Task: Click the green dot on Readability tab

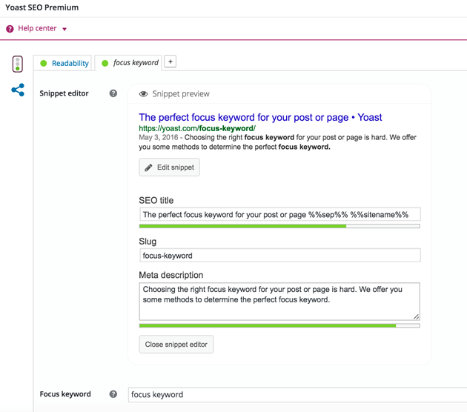Action: (44, 63)
